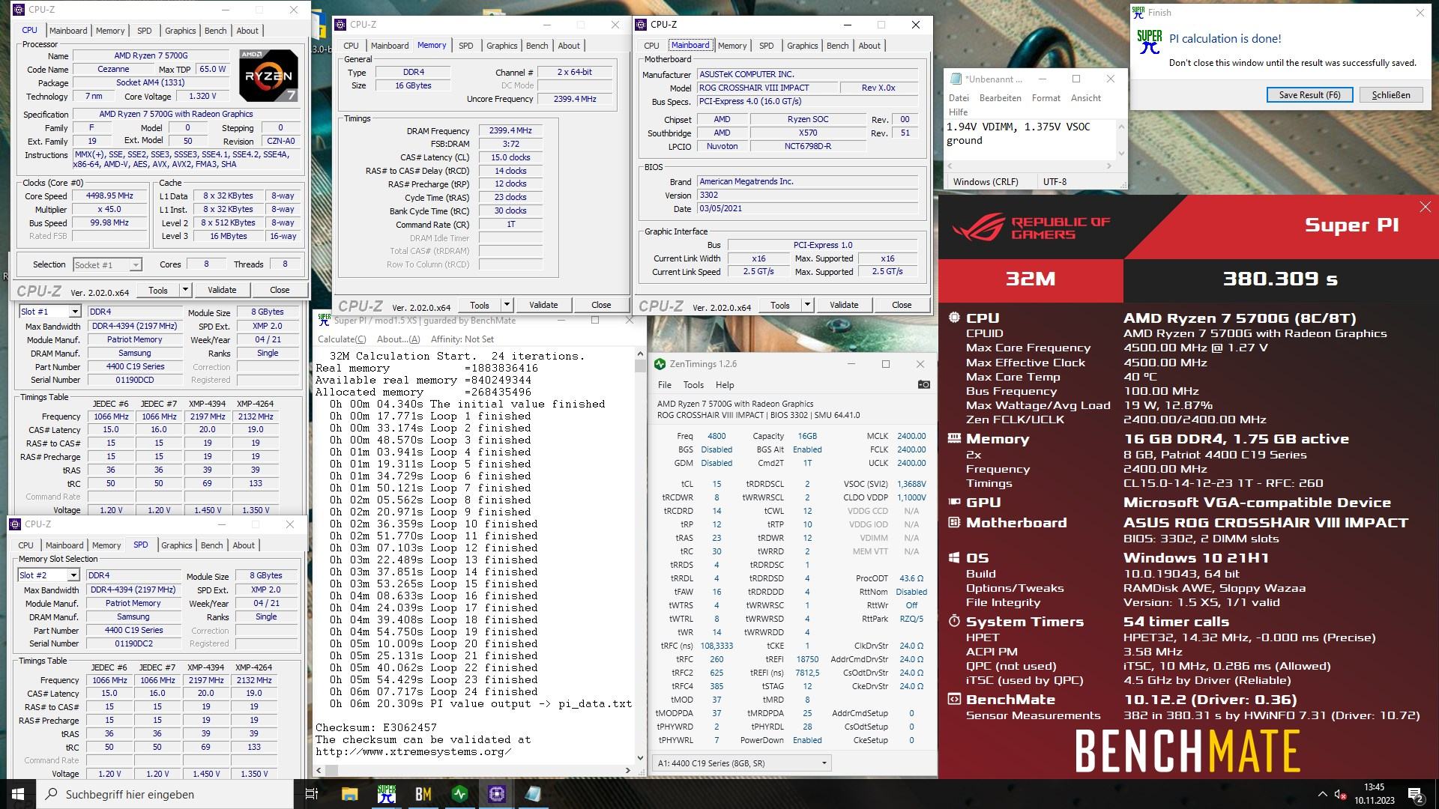Click Validate in the CPU-Z Mainboard window

844,305
